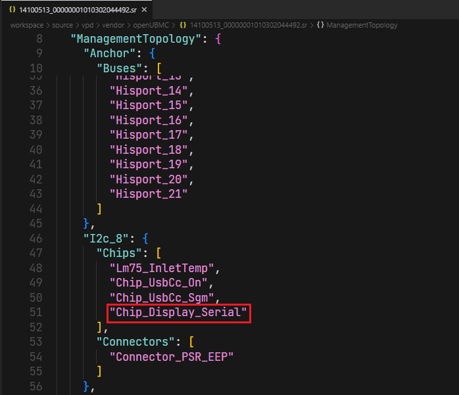459x395 pixels.
Task: Click the "Connector_PSR_EEP" value
Action: 174,356
